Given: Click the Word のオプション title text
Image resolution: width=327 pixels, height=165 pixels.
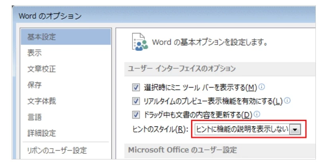Looking at the screenshot, I should click(x=50, y=16).
